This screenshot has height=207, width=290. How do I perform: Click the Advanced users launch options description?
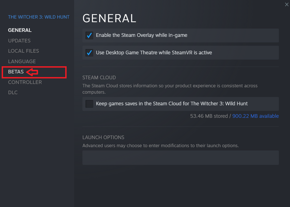click(x=160, y=145)
